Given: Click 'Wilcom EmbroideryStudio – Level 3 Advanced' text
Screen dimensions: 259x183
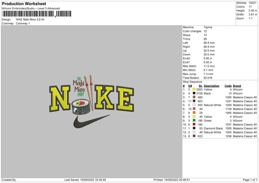Looking at the screenshot, I should coord(31,9).
